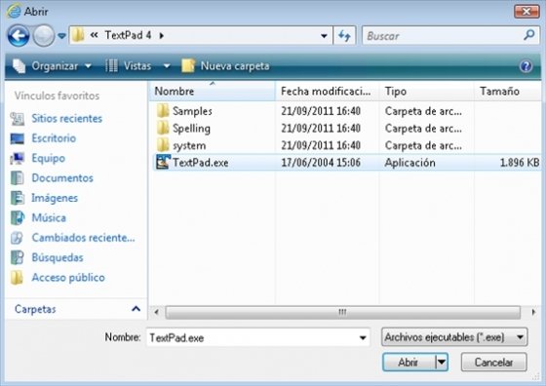This screenshot has width=546, height=386.
Task: Refresh the folder view
Action: coord(344,35)
